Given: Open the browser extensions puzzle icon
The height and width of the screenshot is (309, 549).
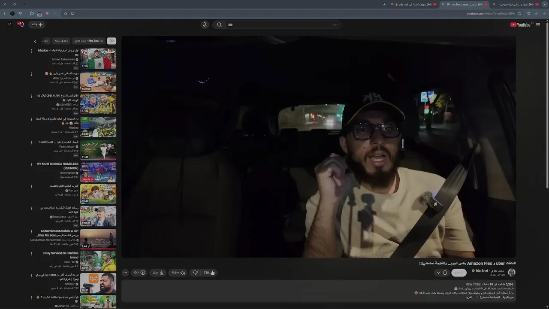Looking at the screenshot, I should pos(31,14).
